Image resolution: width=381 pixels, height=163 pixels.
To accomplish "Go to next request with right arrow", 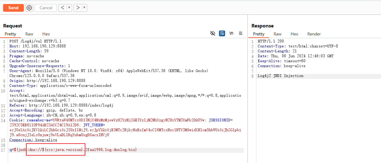I will pos(78,8).
